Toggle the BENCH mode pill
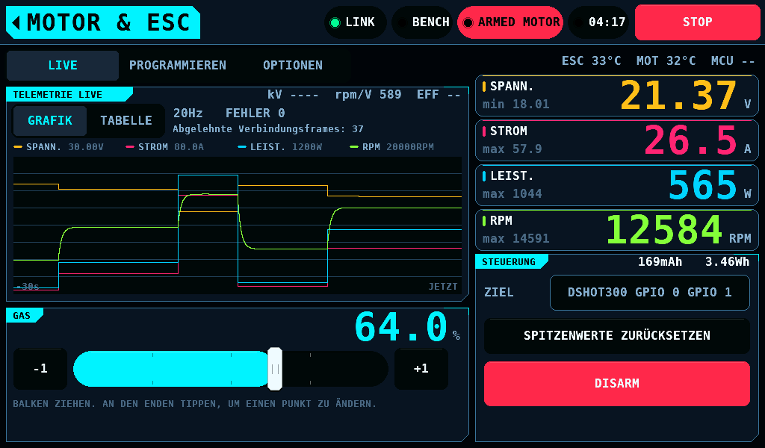This screenshot has width=765, height=448. click(x=423, y=22)
